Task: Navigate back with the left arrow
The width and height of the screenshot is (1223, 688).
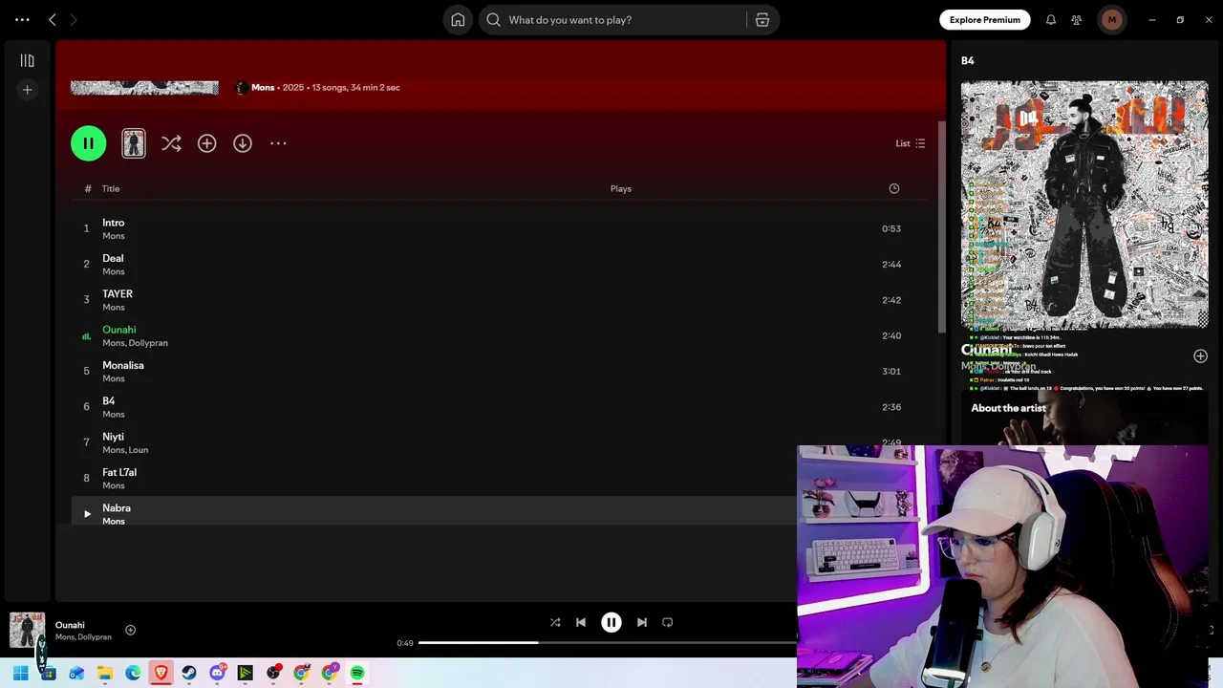Action: 53,20
